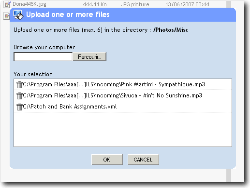Click the Dona445K.jpg filename in the background list

29,4
